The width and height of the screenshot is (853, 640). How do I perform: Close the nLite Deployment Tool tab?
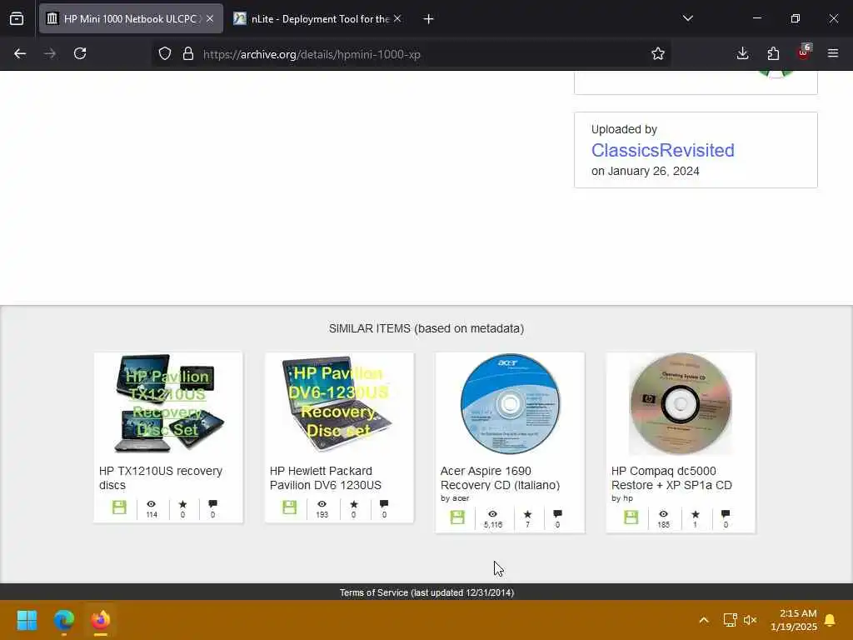click(397, 18)
